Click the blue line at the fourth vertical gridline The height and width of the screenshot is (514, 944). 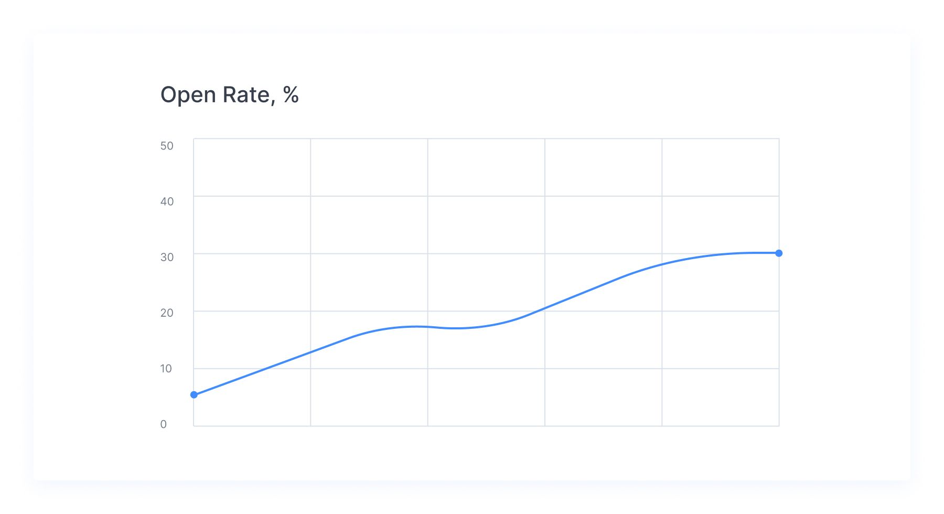662,264
